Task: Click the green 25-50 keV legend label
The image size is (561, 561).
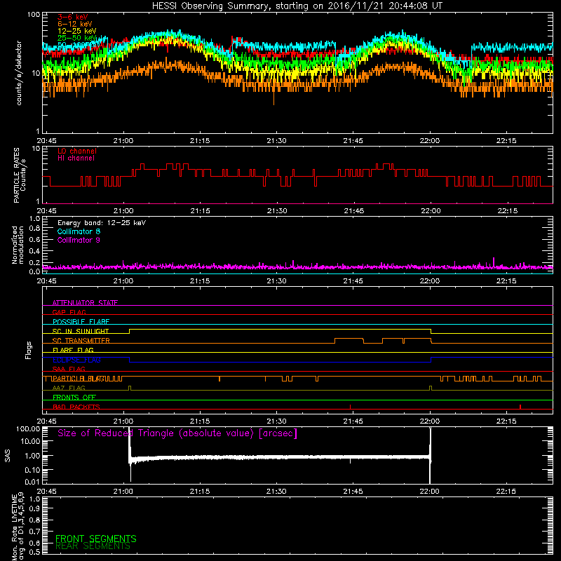Action: 77,38
